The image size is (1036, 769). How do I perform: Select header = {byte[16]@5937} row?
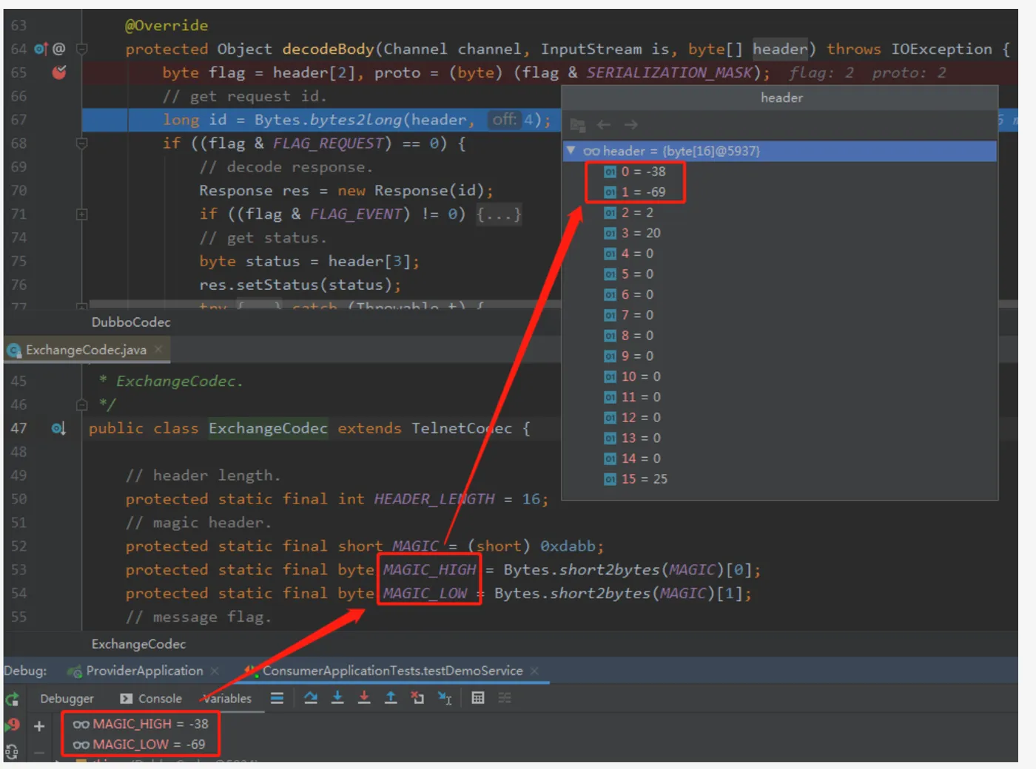tap(780, 151)
